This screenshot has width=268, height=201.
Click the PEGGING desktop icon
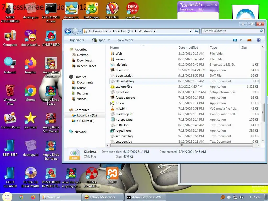click(x=112, y=10)
